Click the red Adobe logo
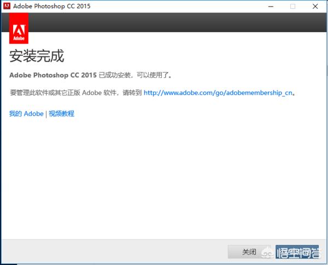This screenshot has height=265, width=328. pos(19,28)
